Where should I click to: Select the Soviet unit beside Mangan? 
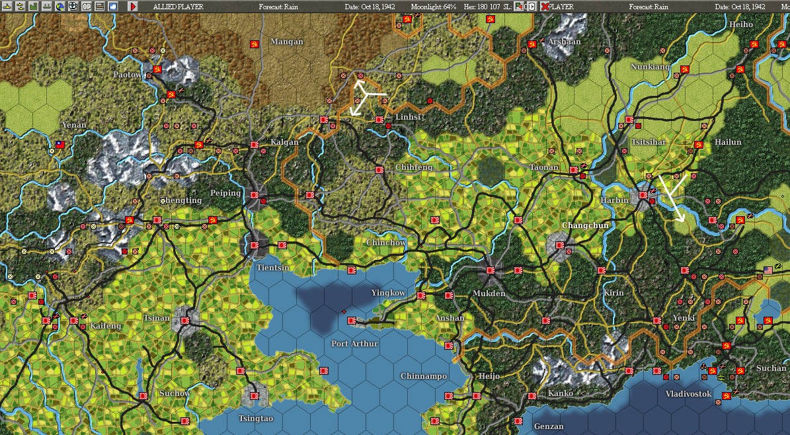[x=255, y=45]
